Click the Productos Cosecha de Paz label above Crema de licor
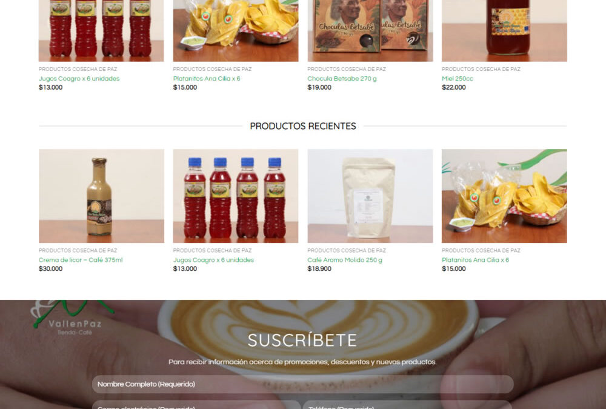Image resolution: width=606 pixels, height=409 pixels. [78, 250]
